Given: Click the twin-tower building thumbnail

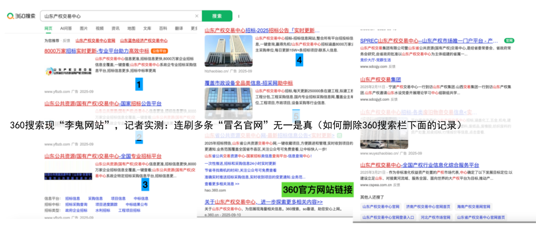Looking at the screenshot, I should point(228,51).
